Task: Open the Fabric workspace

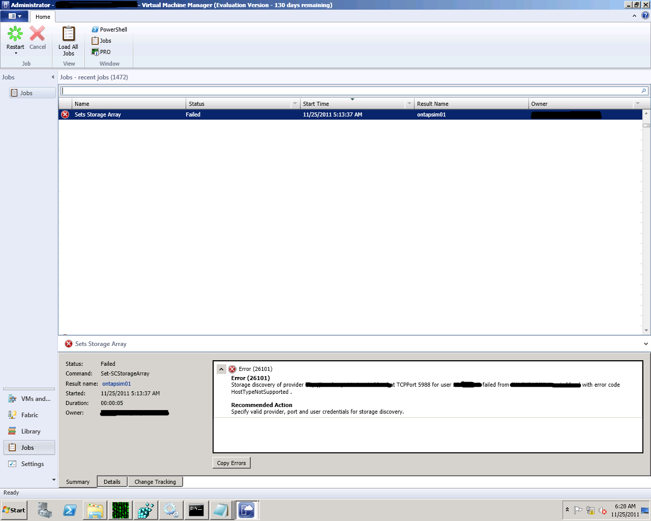Action: tap(29, 415)
